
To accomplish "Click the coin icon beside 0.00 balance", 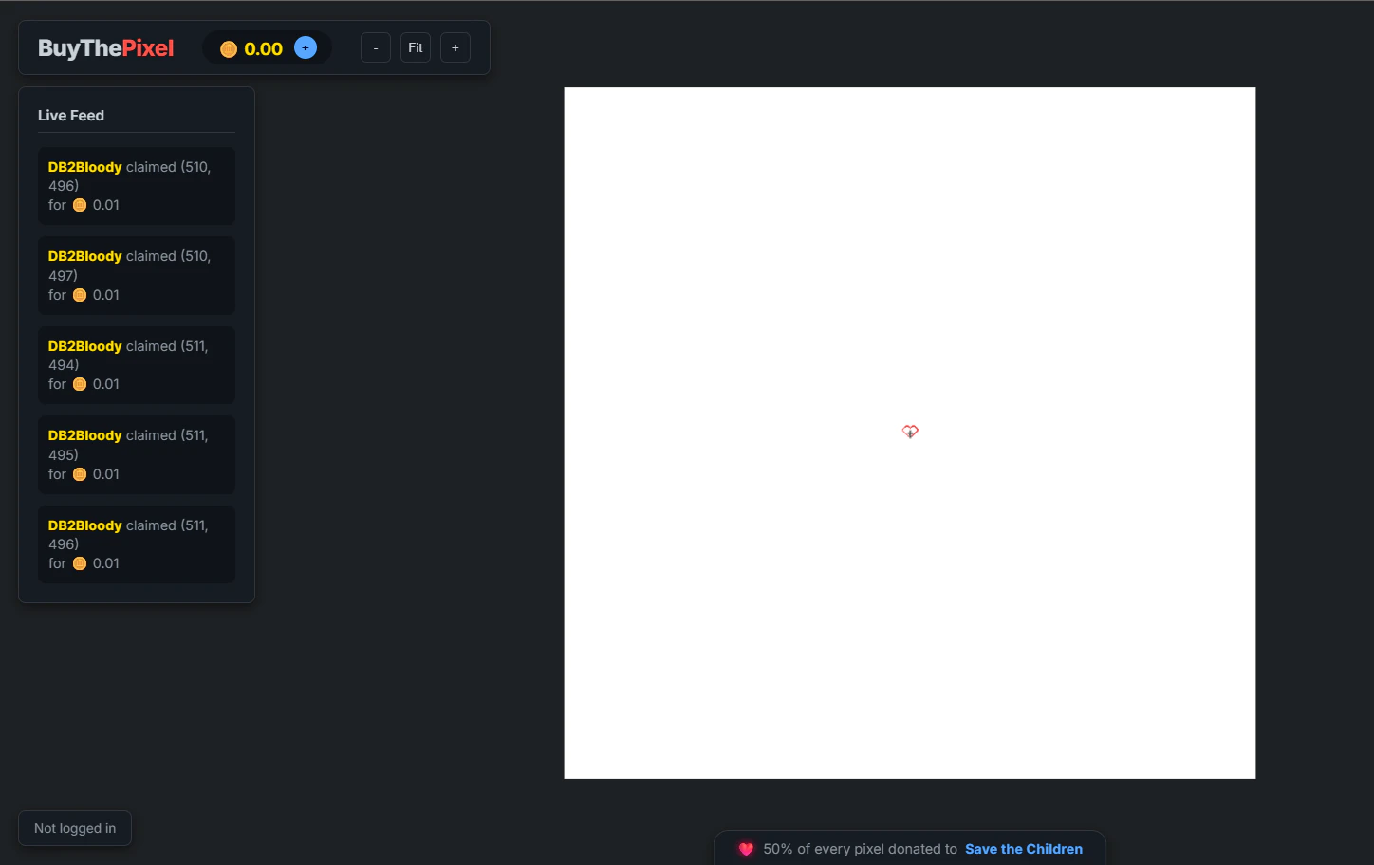I will [x=229, y=49].
